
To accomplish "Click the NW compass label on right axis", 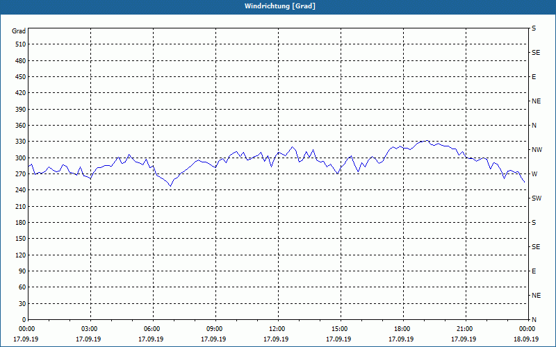I will [537, 150].
